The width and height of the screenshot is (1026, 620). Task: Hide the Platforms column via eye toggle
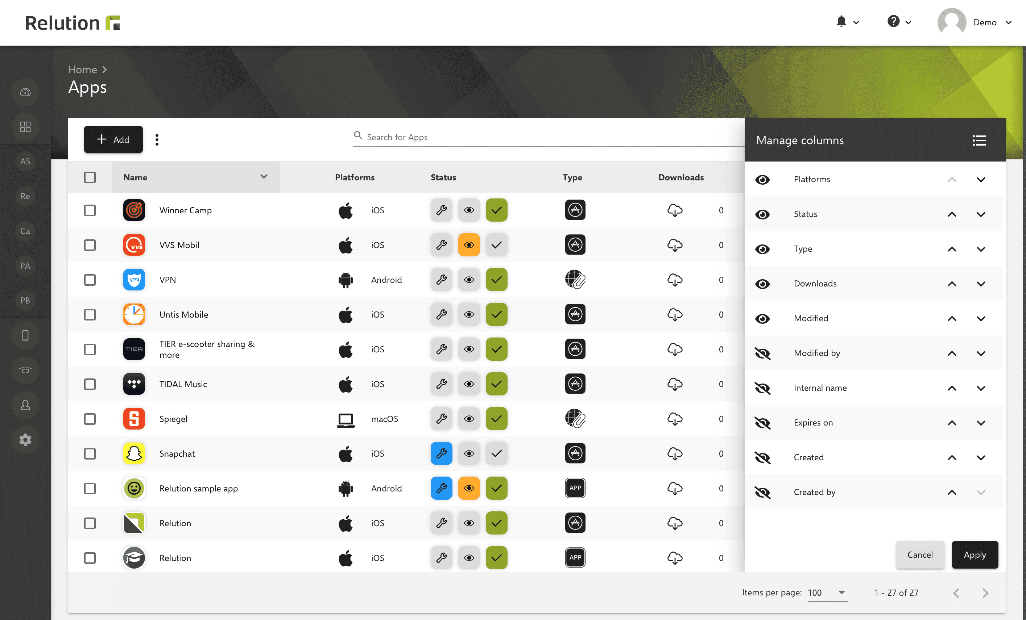coord(762,180)
